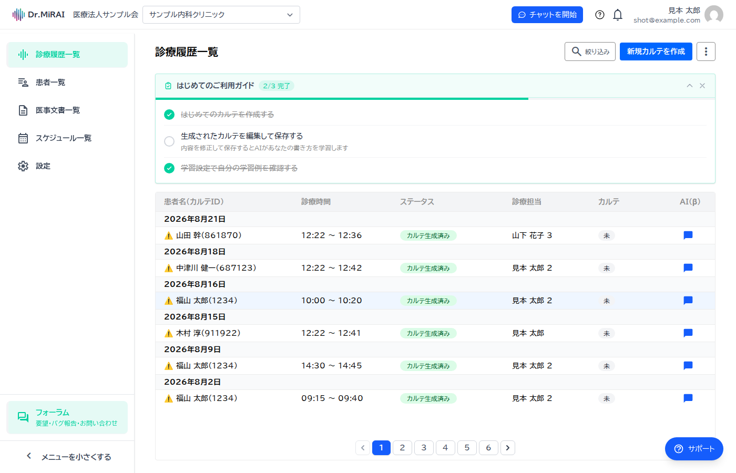Click the guide progress bar
Viewport: 736px width, 473px height.
click(x=435, y=98)
